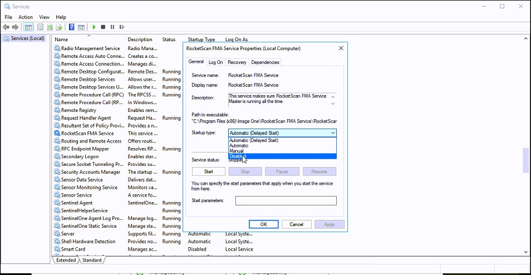Click gear icon of Secondary Logon
This screenshot has height=275, width=531.
tap(57, 156)
